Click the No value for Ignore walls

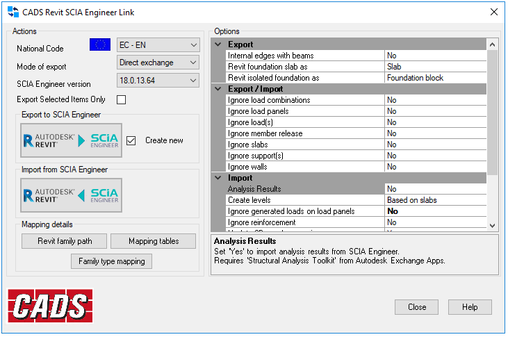(436, 167)
